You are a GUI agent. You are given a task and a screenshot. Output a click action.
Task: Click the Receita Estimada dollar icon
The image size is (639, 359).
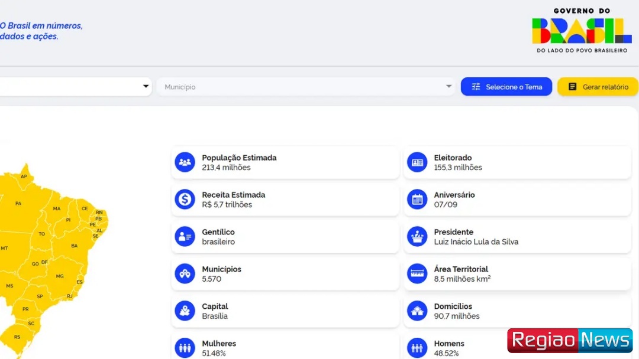pyautogui.click(x=185, y=200)
